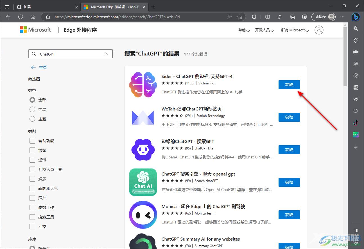This screenshot has width=364, height=249.
Task: Toggle split screen view icon
Action: coord(268,17)
